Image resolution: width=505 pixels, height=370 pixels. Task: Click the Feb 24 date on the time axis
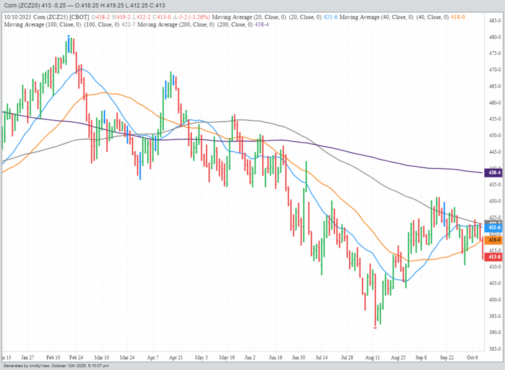(x=76, y=358)
